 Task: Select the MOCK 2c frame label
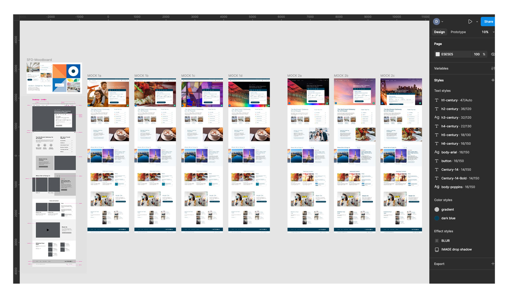(387, 76)
